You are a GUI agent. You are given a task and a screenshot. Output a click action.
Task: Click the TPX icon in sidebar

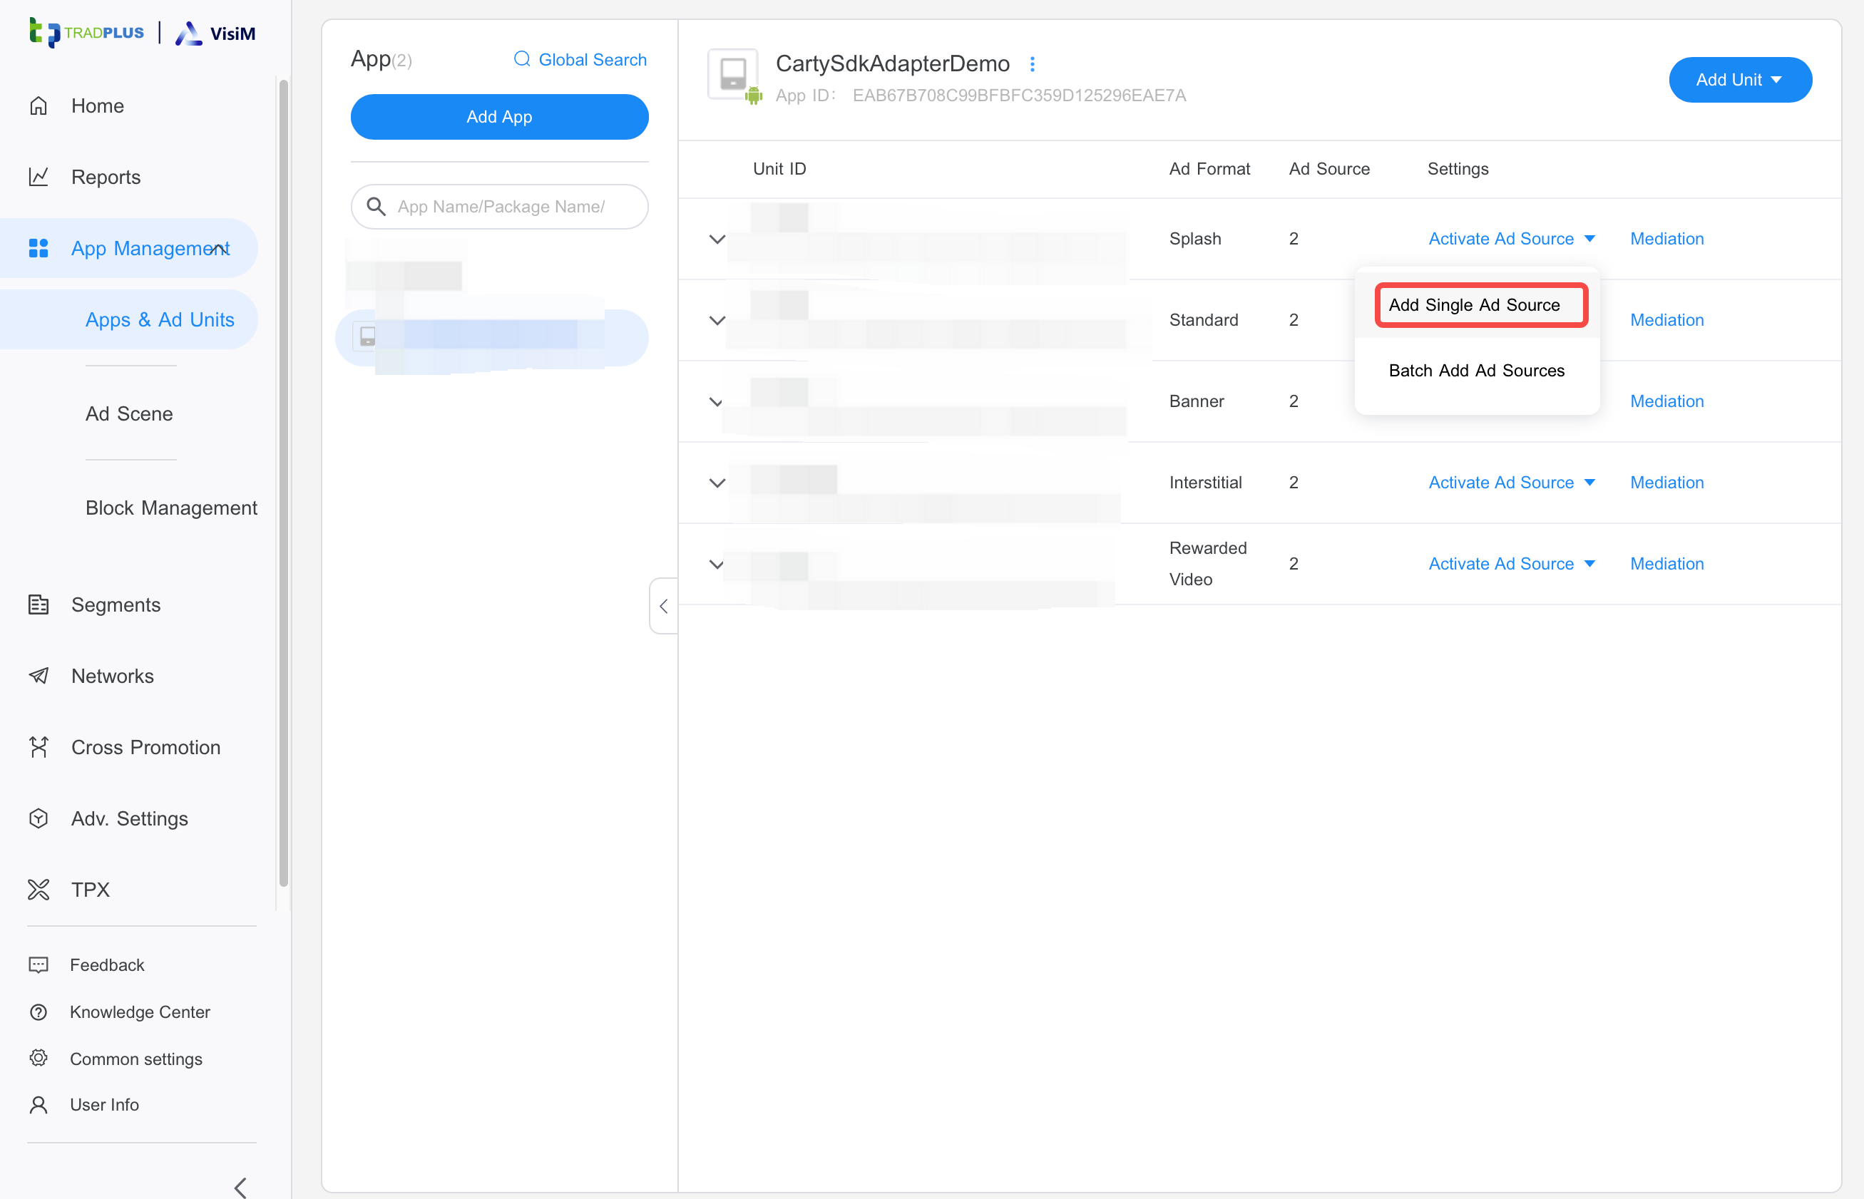pos(39,890)
